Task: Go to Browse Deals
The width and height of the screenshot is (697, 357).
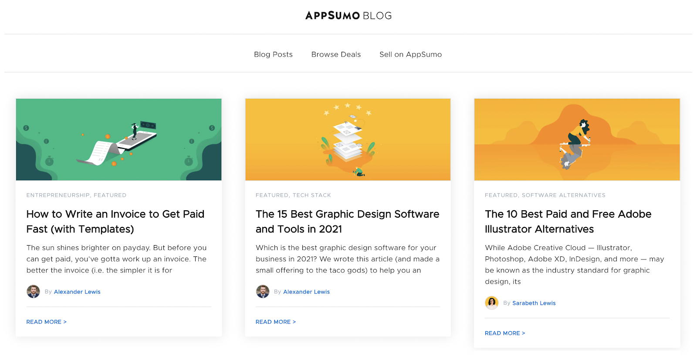Action: point(336,54)
